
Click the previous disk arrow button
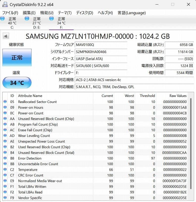6,36
